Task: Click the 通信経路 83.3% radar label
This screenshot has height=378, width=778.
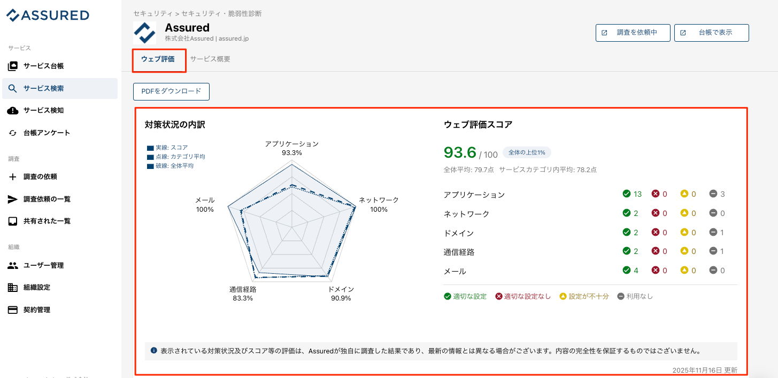Action: [x=243, y=294]
